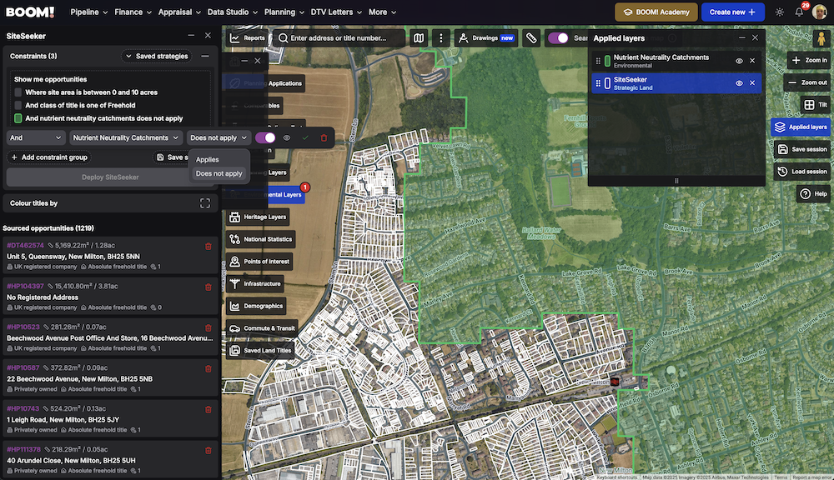Toggle the purple map search switch
Screen dimensions: 834x480
tap(558, 38)
